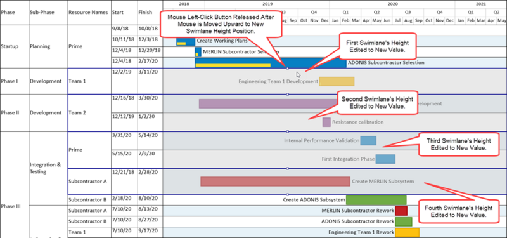The image size is (507, 238).
Task: Click the 2018 year header
Action: pos(184,4)
